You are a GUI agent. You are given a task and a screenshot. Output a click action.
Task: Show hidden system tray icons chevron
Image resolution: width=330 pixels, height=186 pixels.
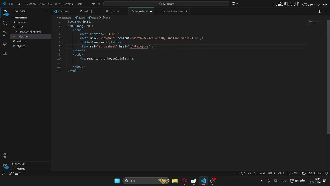tap(262, 181)
